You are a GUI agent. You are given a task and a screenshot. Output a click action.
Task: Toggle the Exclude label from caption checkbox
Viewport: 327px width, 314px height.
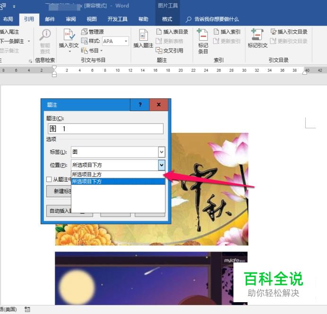[49, 179]
